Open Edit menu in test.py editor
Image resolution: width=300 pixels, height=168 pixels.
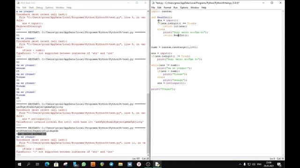point(159,7)
